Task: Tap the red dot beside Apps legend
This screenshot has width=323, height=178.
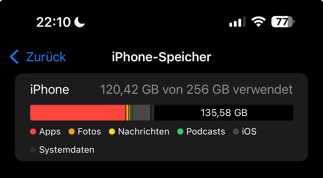Action: [33, 131]
